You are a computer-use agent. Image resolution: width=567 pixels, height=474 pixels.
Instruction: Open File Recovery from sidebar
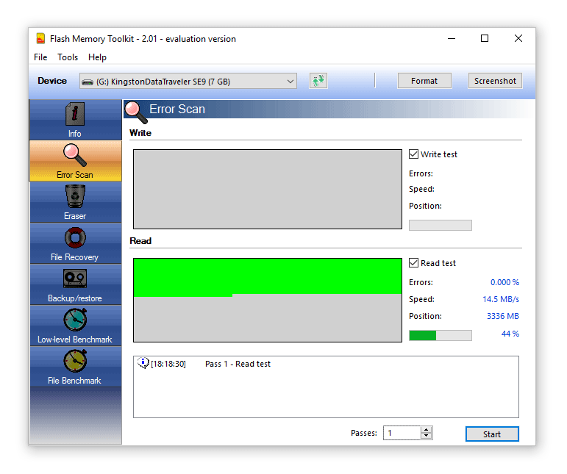click(x=75, y=243)
